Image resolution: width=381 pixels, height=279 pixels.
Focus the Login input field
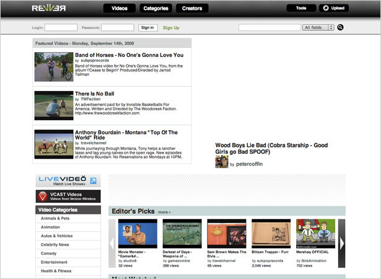[61, 27]
